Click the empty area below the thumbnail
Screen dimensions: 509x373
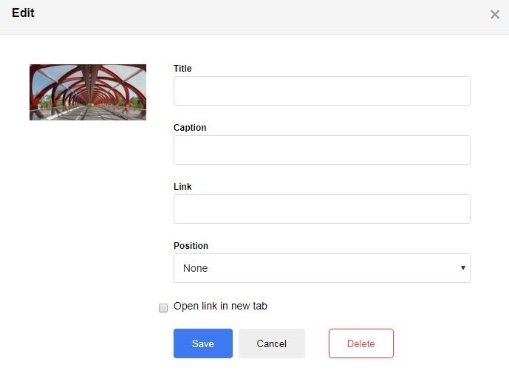tap(88, 222)
